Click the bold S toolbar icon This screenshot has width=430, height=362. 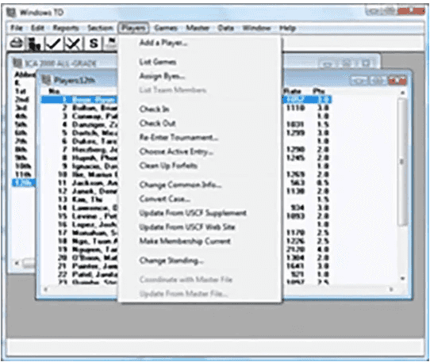(94, 44)
